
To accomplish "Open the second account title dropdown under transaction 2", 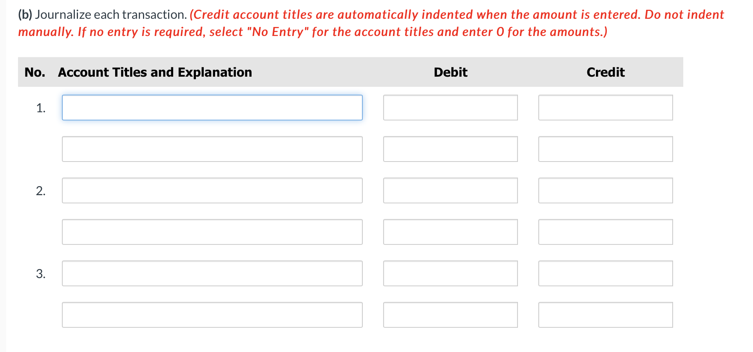I will 212,232.
